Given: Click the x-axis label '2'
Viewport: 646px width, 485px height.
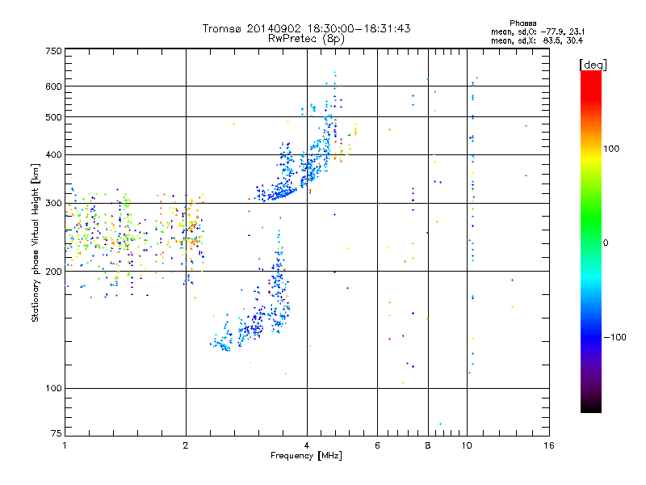Looking at the screenshot, I should click(186, 445).
